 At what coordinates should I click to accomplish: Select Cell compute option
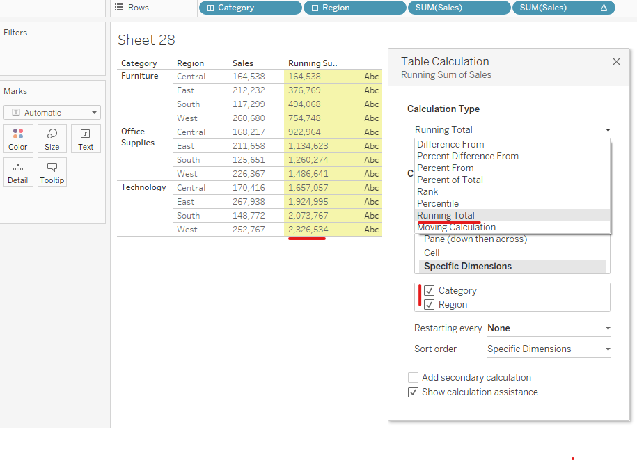tap(432, 253)
